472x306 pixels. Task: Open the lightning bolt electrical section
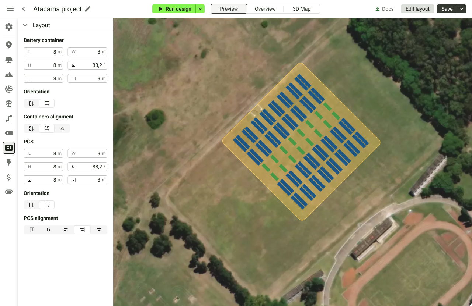(9, 163)
